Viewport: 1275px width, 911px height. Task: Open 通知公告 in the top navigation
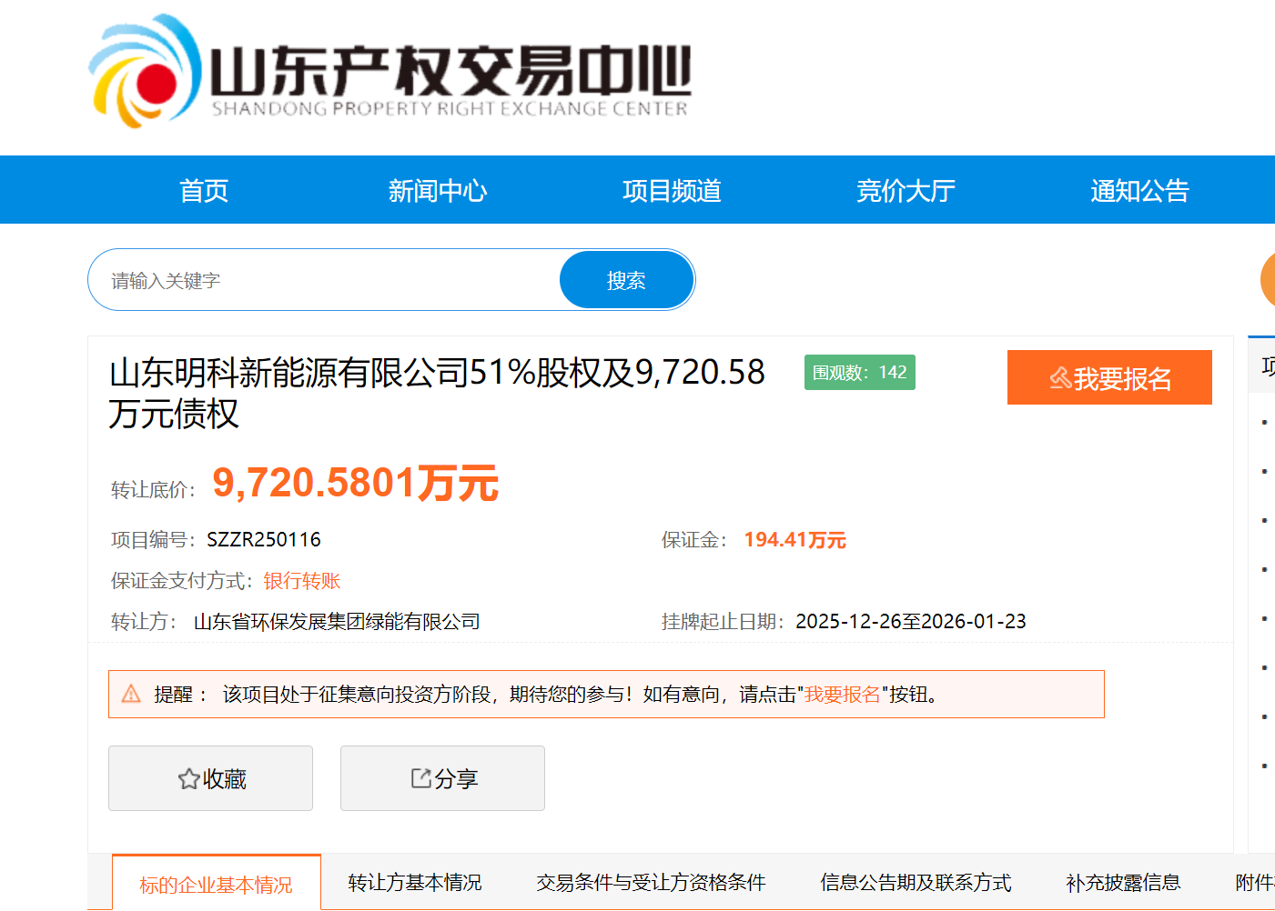click(1139, 191)
